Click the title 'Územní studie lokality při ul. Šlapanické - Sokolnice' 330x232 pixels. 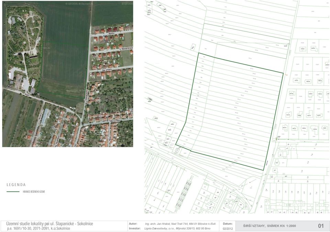click(49, 224)
